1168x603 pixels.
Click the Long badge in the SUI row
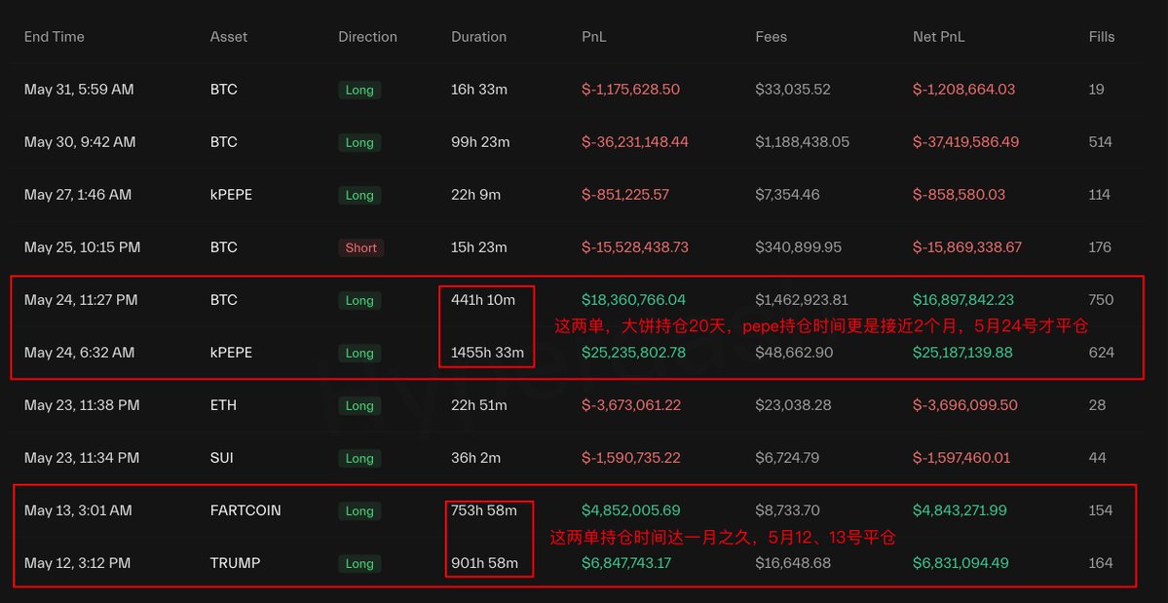click(x=359, y=459)
